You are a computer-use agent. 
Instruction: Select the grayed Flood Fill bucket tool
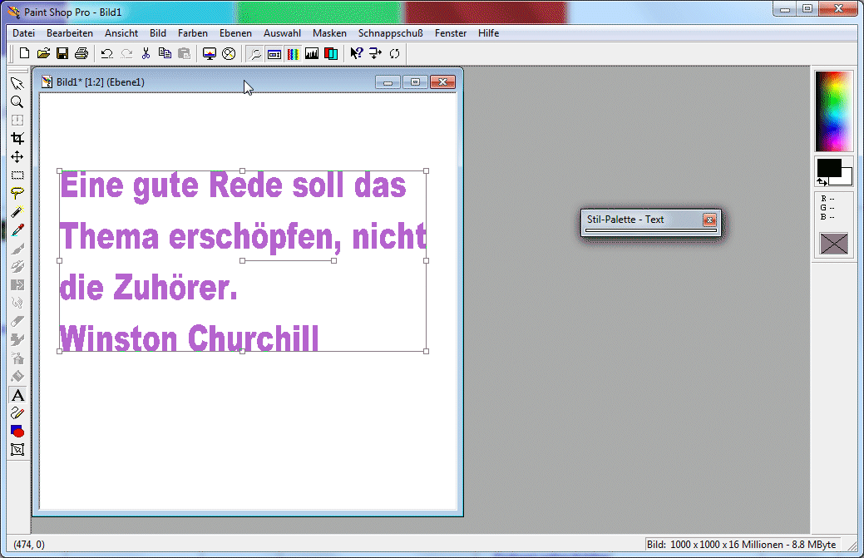pyautogui.click(x=17, y=377)
